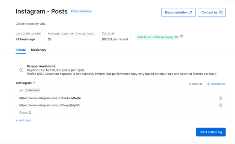235x144 pixels.
Task: Click the scraper limitations info icon
Action: click(21, 70)
